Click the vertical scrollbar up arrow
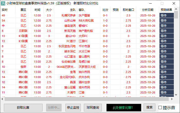 (176, 10)
